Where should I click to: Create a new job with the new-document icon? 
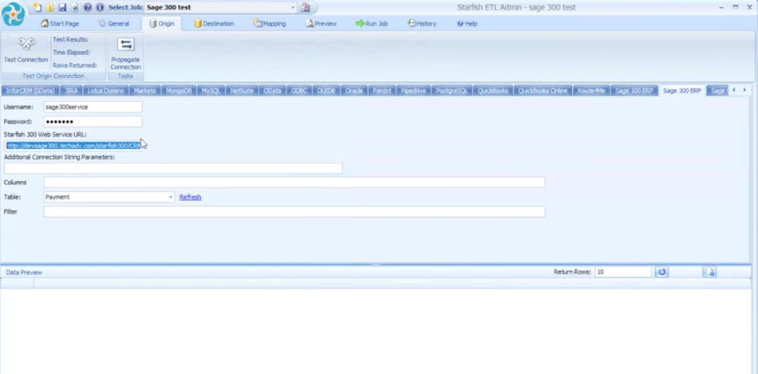click(38, 7)
